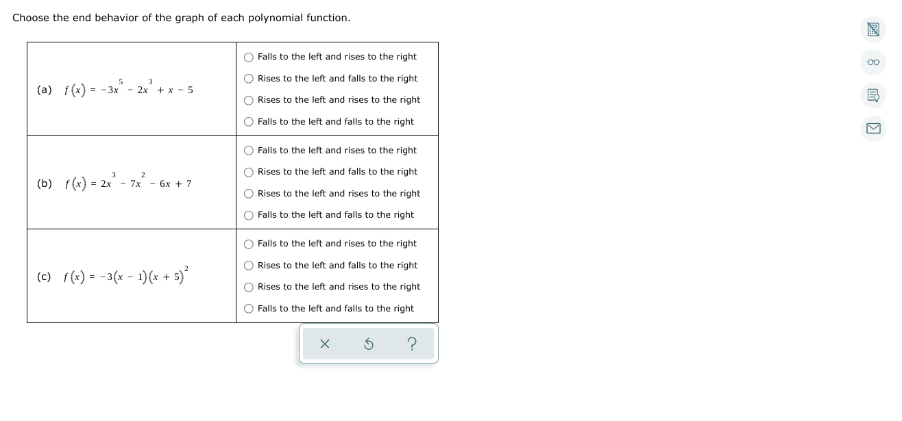Select 'Rises to the left and rises to the right' for part (a)
Viewport: 902px width, 421px height.
(x=249, y=100)
